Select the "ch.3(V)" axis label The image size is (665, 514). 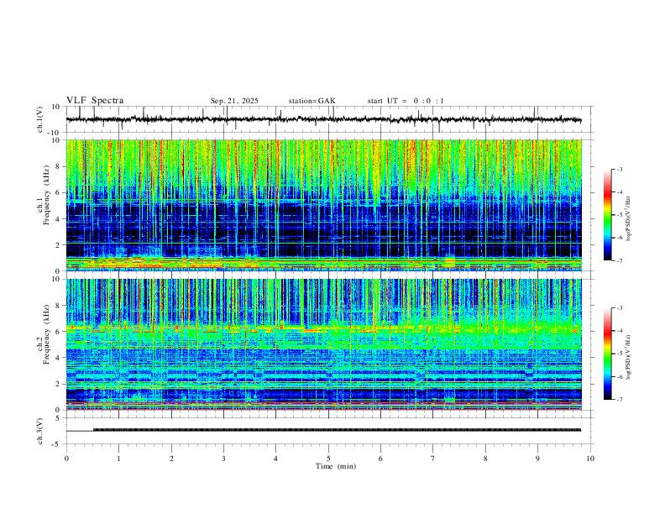(x=40, y=431)
